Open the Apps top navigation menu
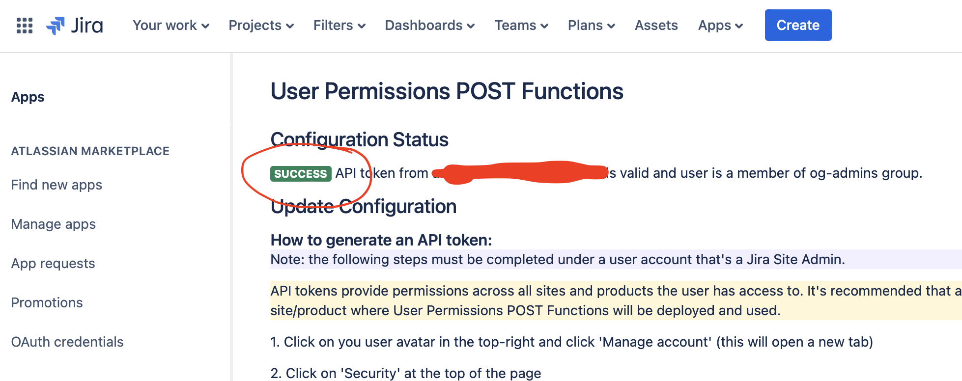 click(x=720, y=26)
